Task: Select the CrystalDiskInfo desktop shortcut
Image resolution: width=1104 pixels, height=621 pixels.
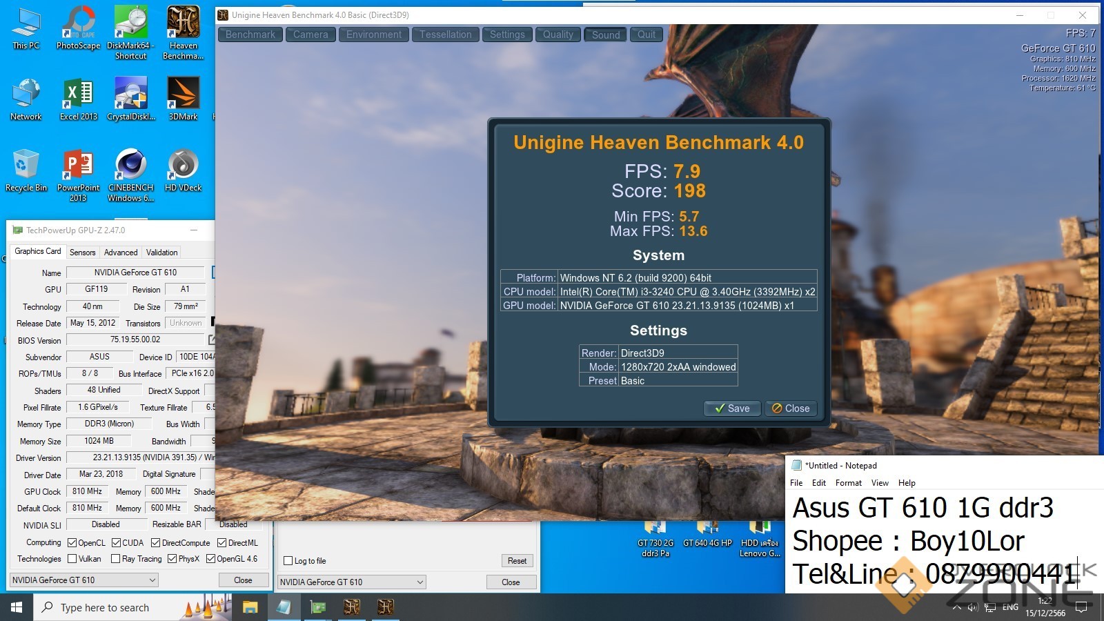Action: click(x=130, y=99)
